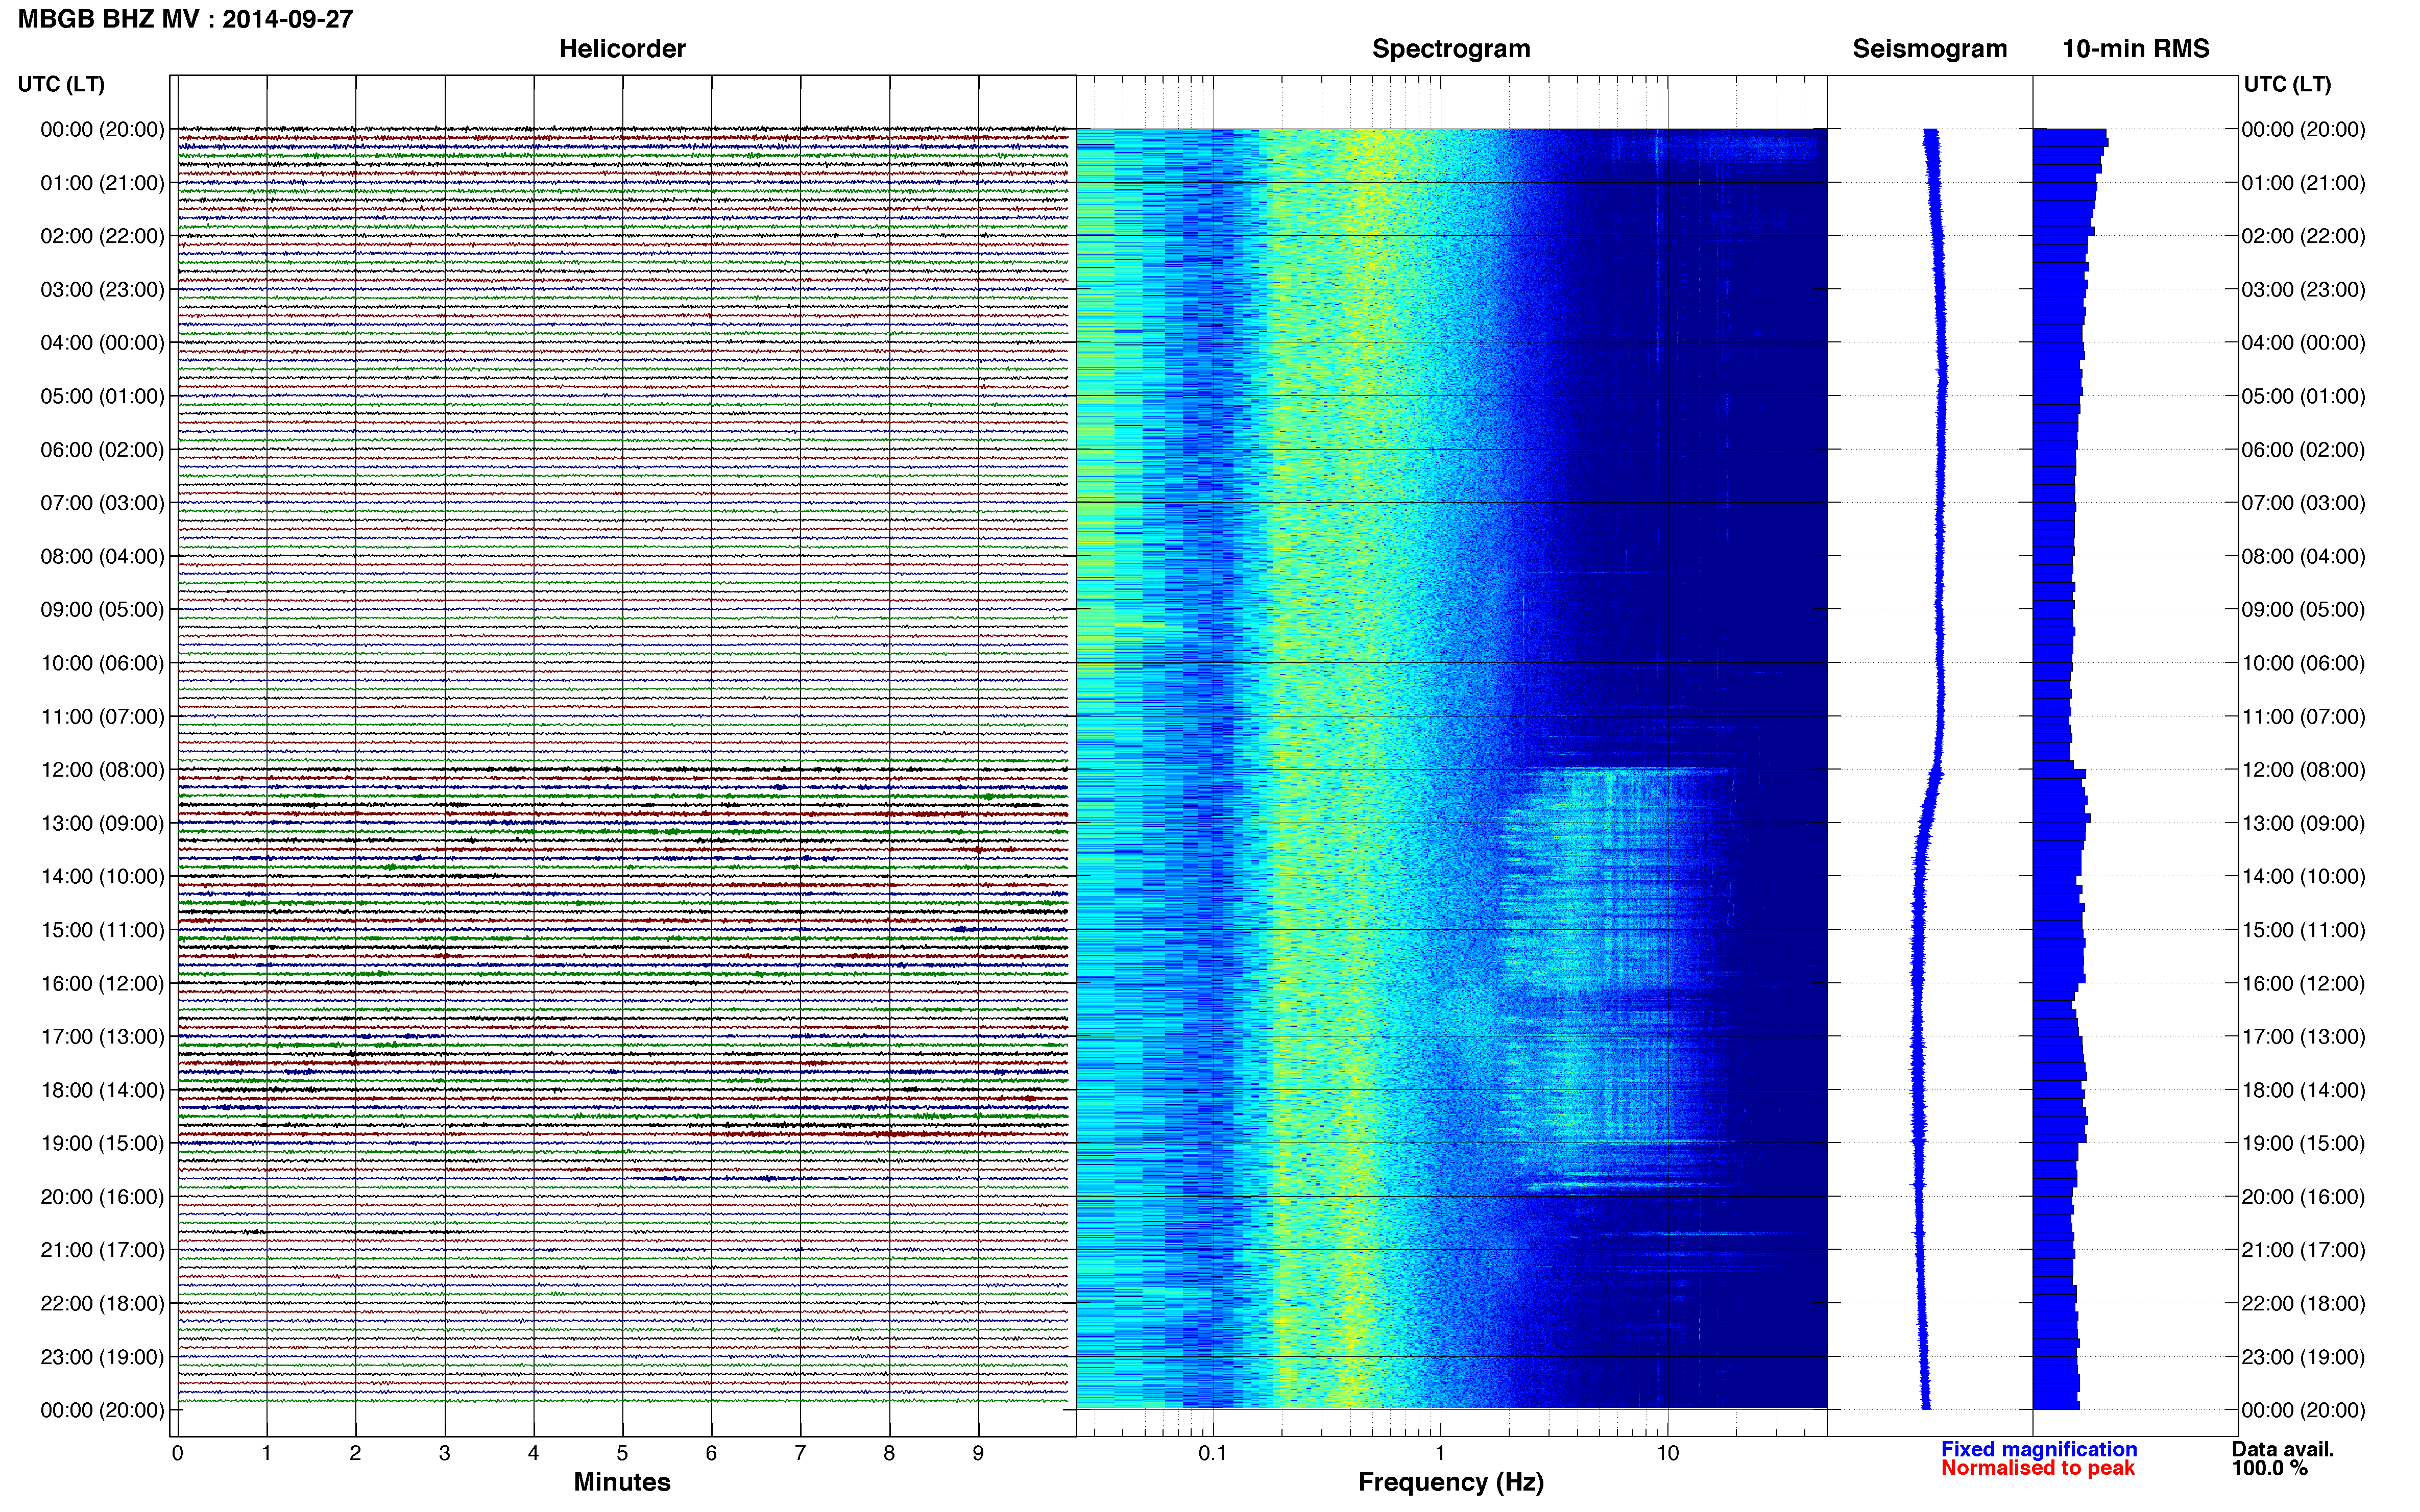Click left time label 20:00 (16:00)
Screen dimensions: 2420x1512
coord(102,1197)
